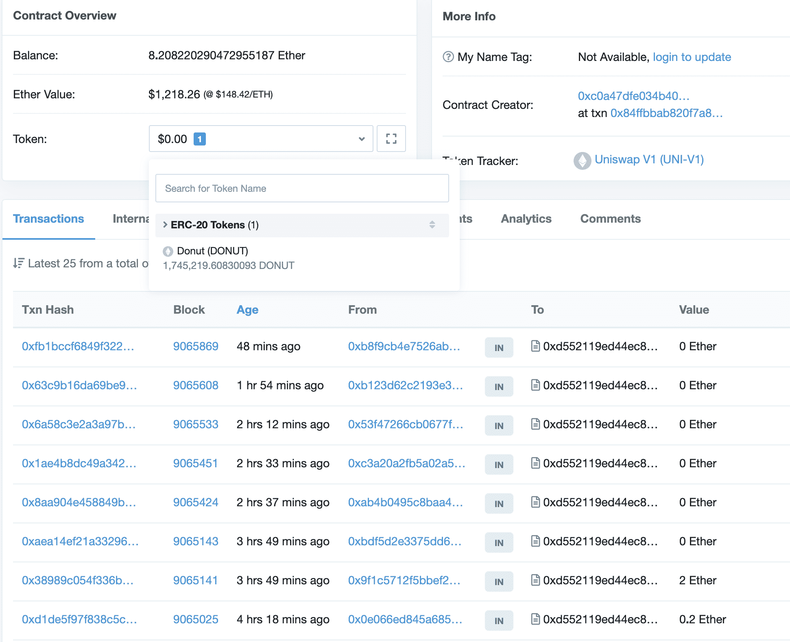Screen dimensions: 790x642
Task: Open the Internal transactions tab
Action: coord(131,219)
